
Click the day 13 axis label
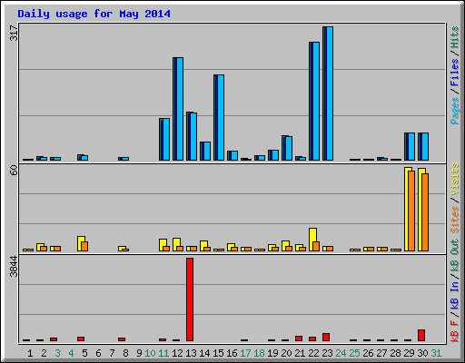tap(191, 353)
